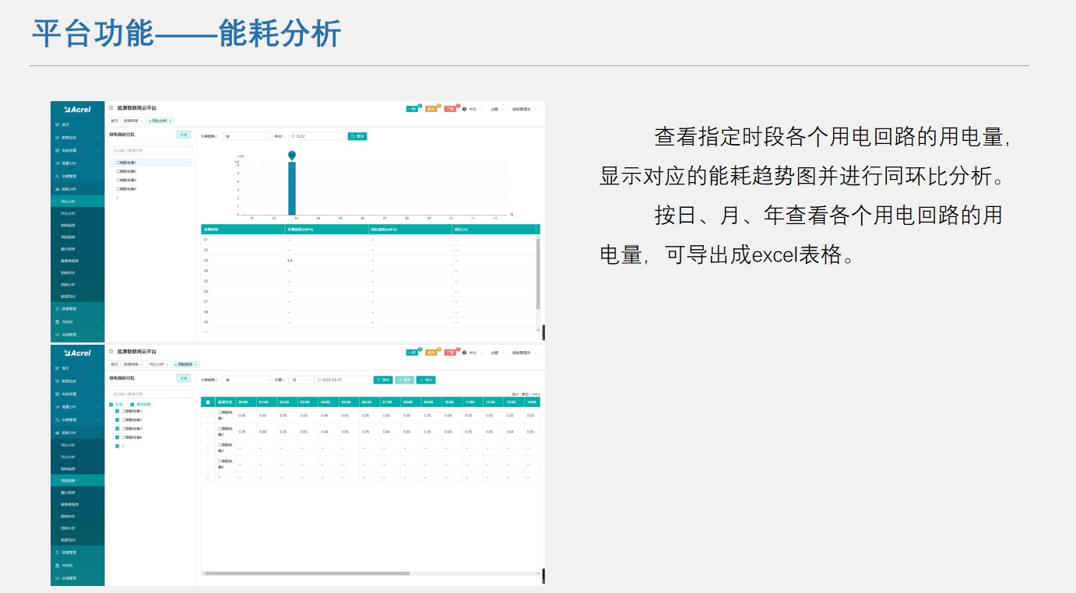Click the green 一般 alarm badge in upper header

pyautogui.click(x=412, y=109)
